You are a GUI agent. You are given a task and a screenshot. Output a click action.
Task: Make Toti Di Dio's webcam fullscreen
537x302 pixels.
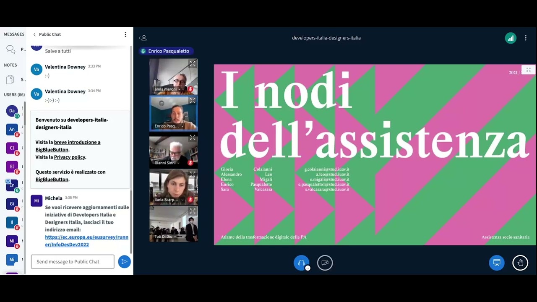(192, 211)
